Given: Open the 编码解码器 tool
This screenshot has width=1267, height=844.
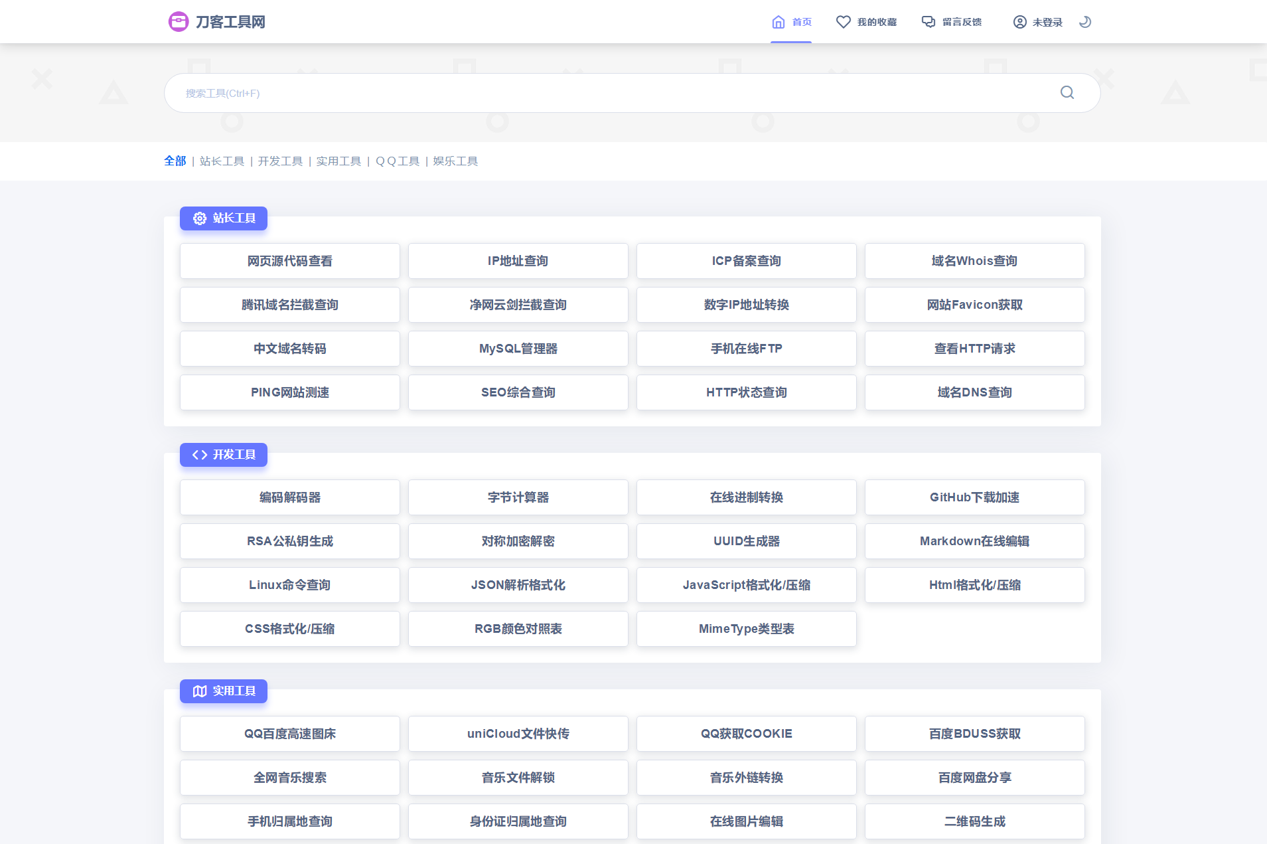Looking at the screenshot, I should pyautogui.click(x=290, y=497).
